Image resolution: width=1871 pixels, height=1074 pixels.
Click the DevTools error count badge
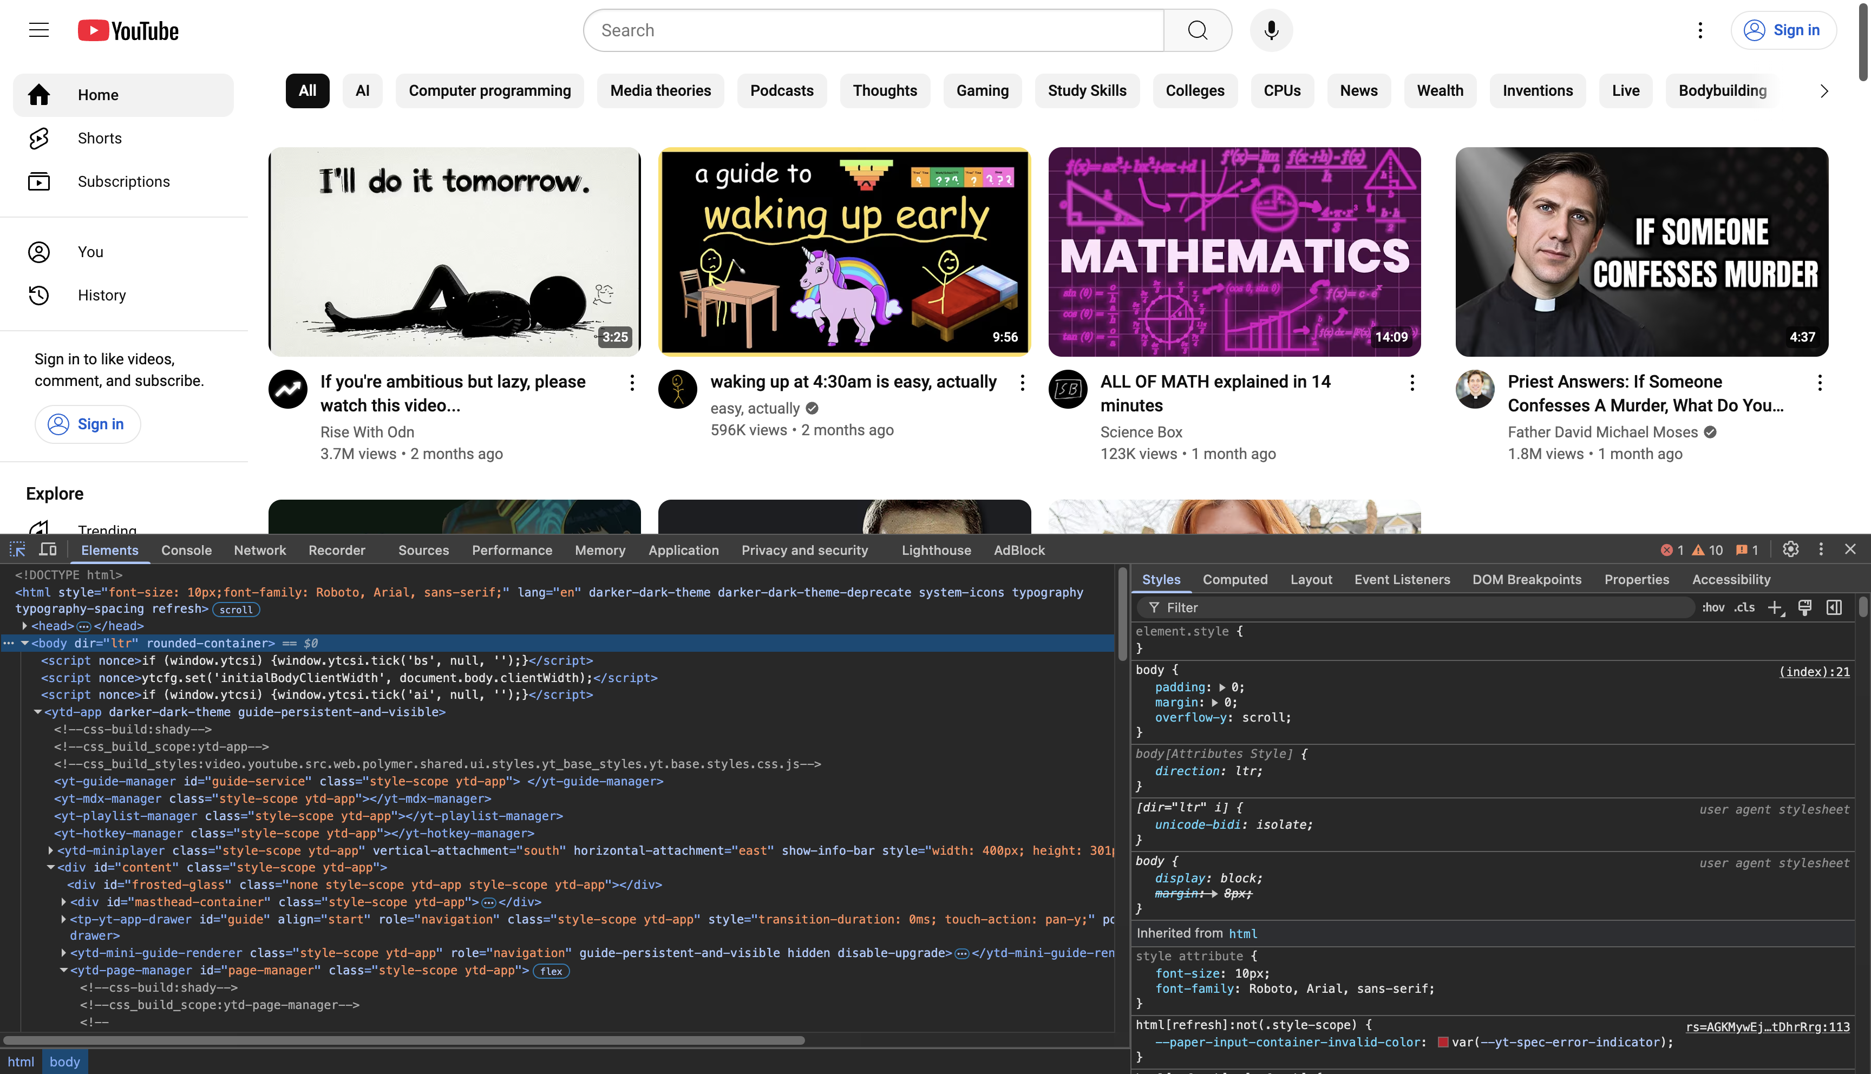pyautogui.click(x=1672, y=551)
